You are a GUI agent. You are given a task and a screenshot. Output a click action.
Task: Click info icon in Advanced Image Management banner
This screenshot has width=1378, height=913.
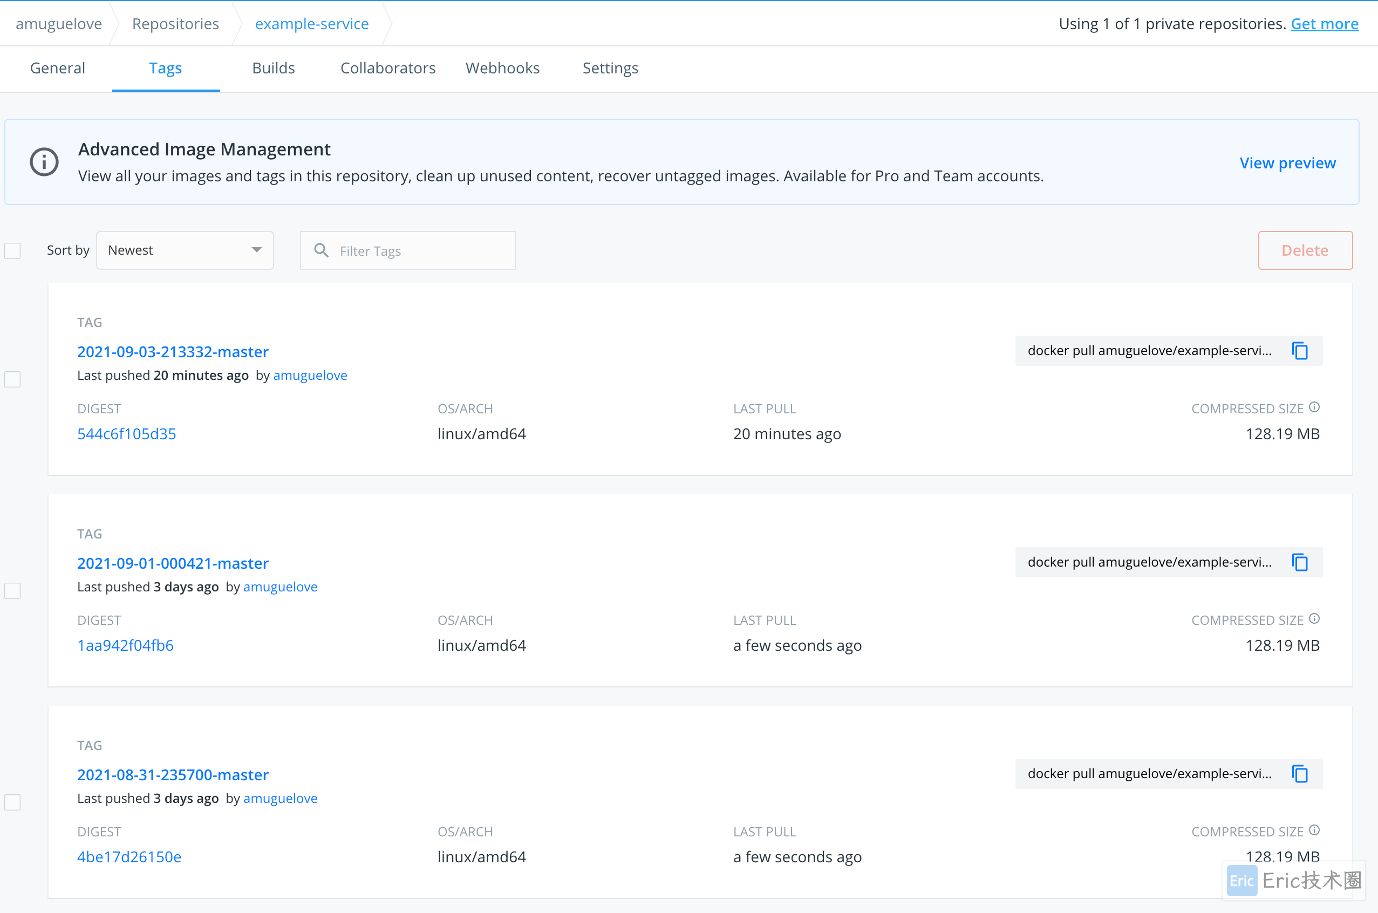pyautogui.click(x=44, y=162)
